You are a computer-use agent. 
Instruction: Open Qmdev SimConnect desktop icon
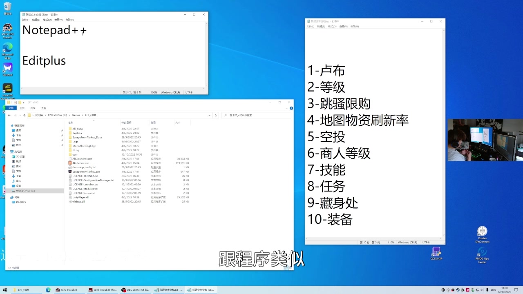tap(482, 234)
